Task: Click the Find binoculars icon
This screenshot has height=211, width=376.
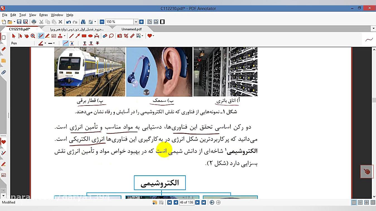Action: click(83, 21)
